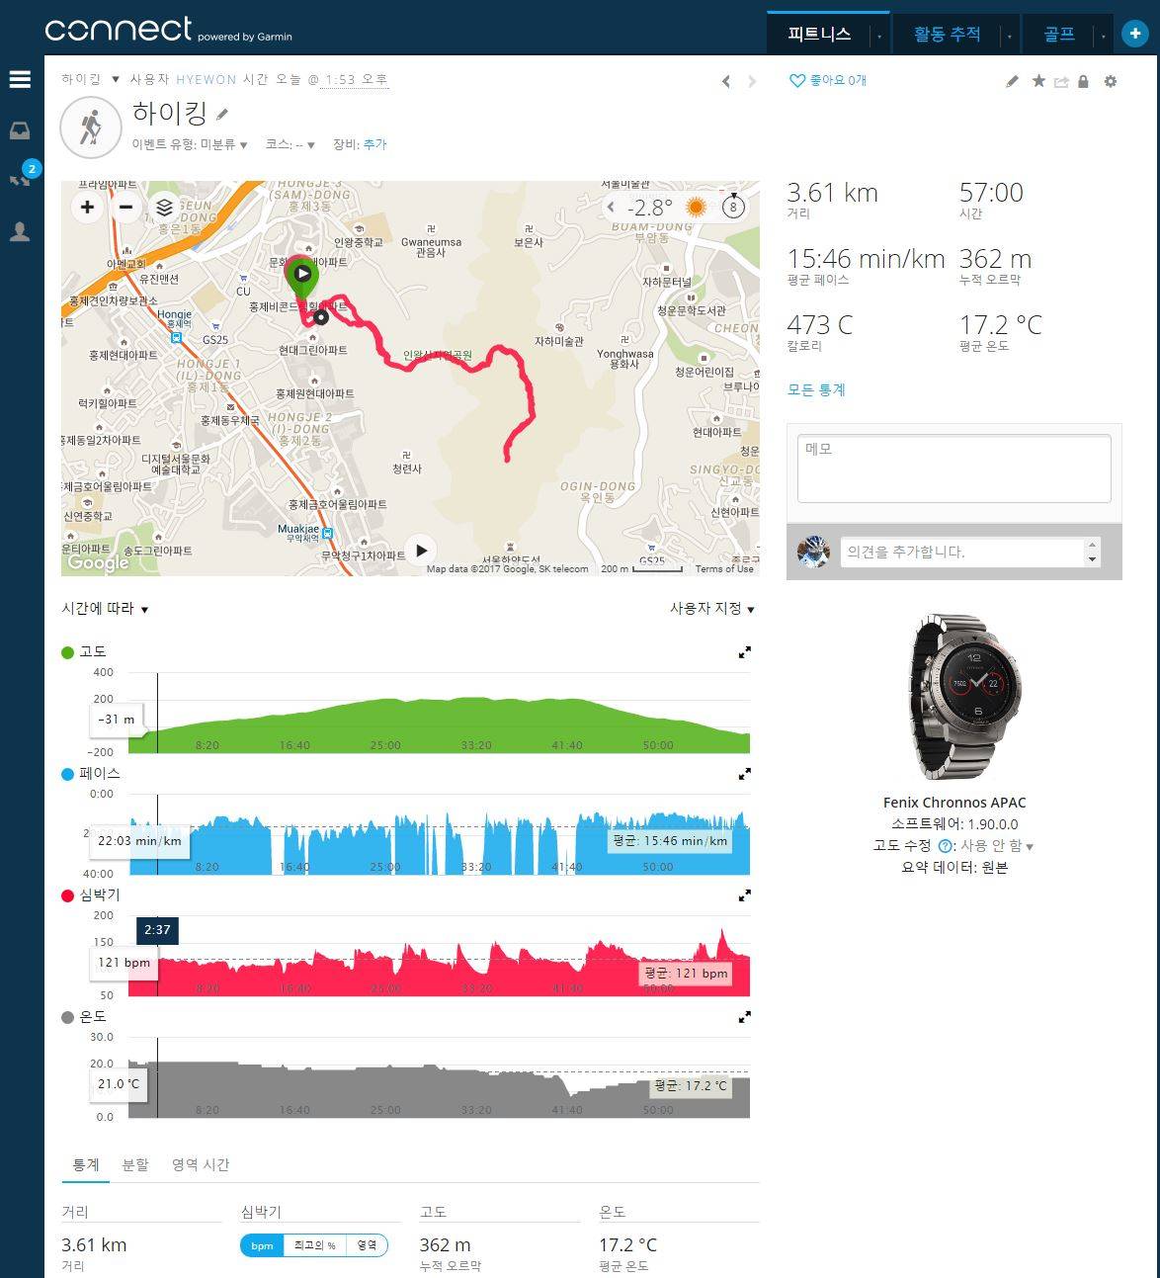Zoom in on the map
Image resolution: width=1160 pixels, height=1278 pixels.
coord(88,207)
